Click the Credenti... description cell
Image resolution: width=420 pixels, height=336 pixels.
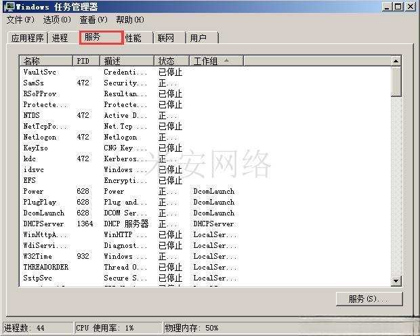tap(125, 72)
